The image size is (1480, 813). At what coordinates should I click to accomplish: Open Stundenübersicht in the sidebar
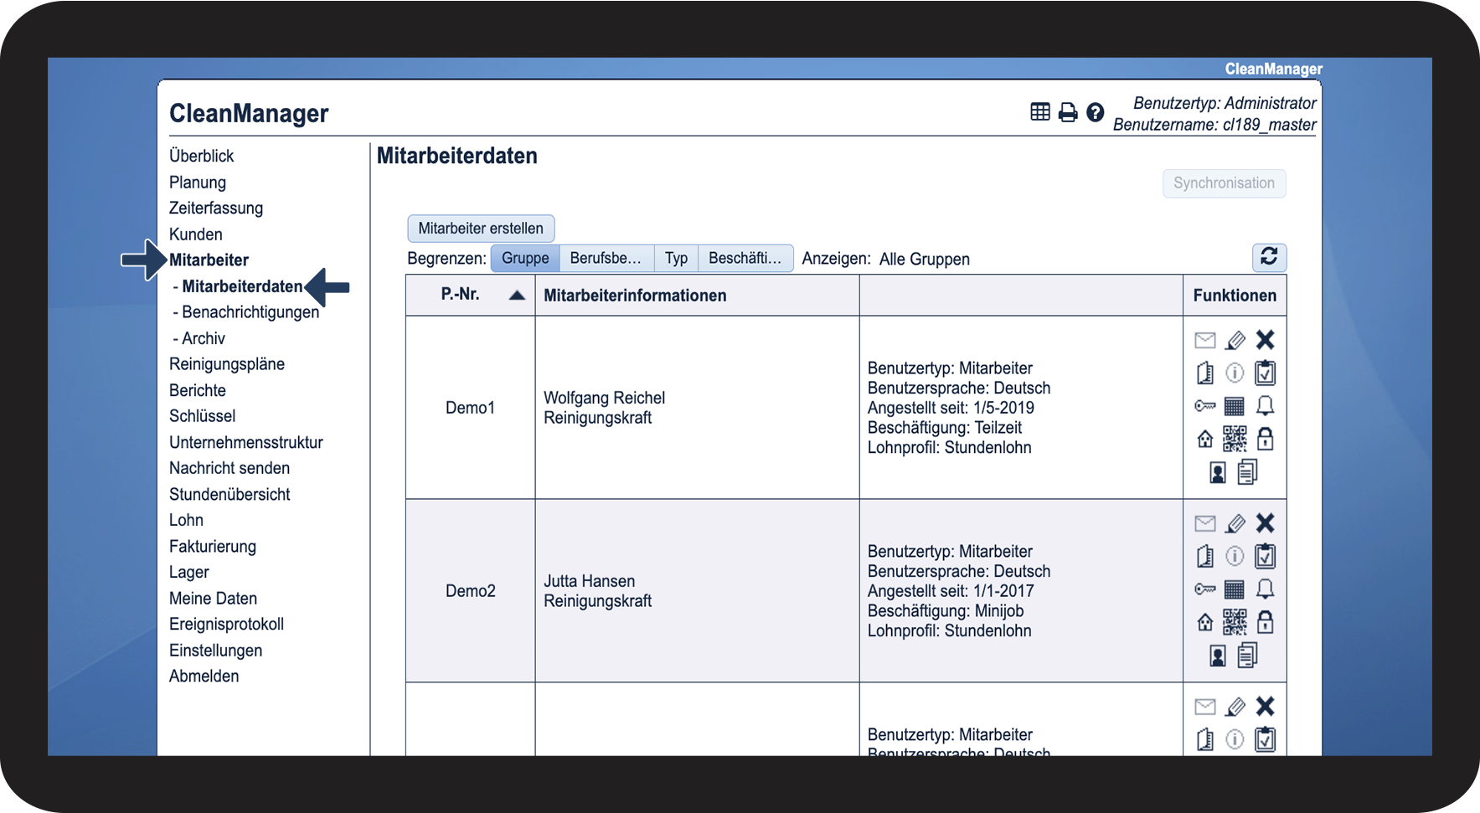click(229, 494)
